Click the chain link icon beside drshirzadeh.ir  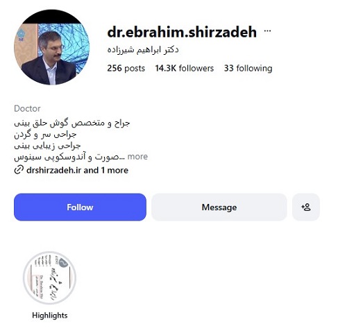pos(19,170)
